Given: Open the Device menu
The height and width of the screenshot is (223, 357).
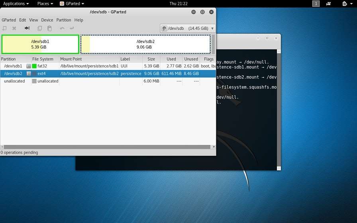Looking at the screenshot, I should (47, 20).
